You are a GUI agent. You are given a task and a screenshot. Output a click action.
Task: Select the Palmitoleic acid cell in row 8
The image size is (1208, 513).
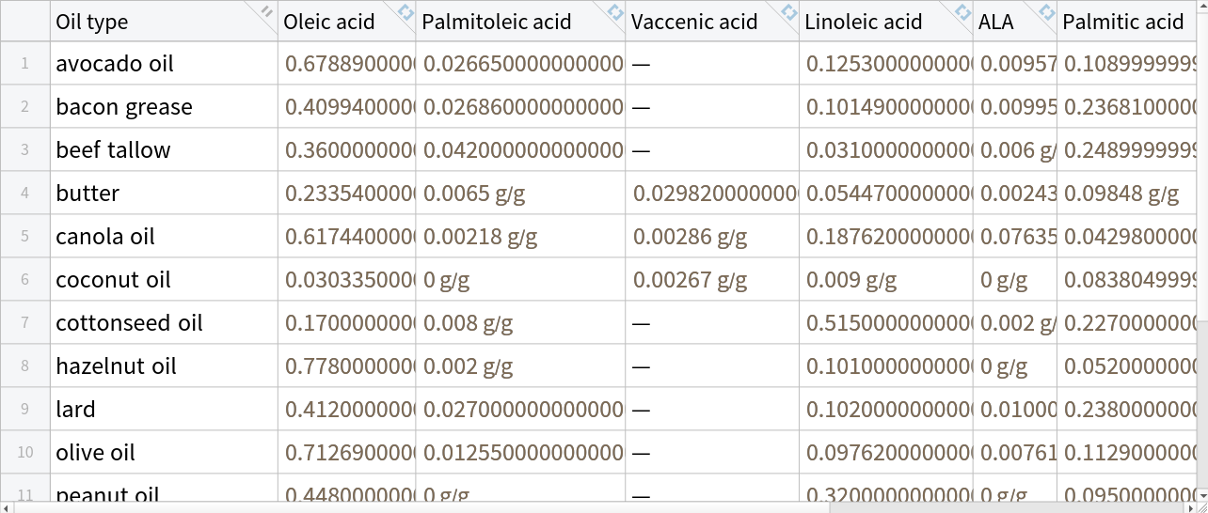[x=521, y=366]
